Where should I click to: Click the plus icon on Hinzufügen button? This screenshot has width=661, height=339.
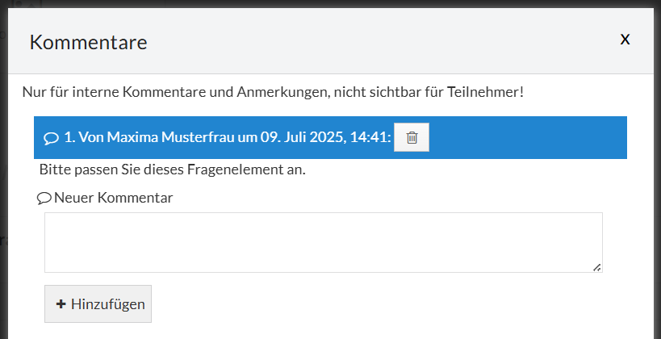tap(61, 304)
